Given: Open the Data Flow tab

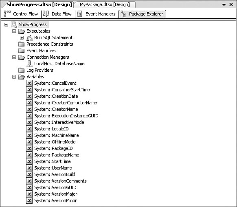Looking at the screenshot, I should tap(57, 14).
